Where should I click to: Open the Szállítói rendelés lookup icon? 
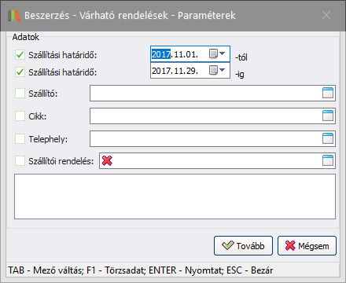(328, 160)
